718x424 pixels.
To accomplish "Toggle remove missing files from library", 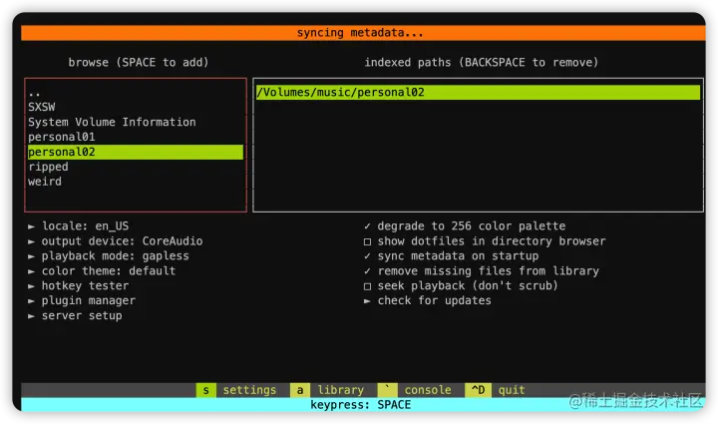I will click(482, 271).
